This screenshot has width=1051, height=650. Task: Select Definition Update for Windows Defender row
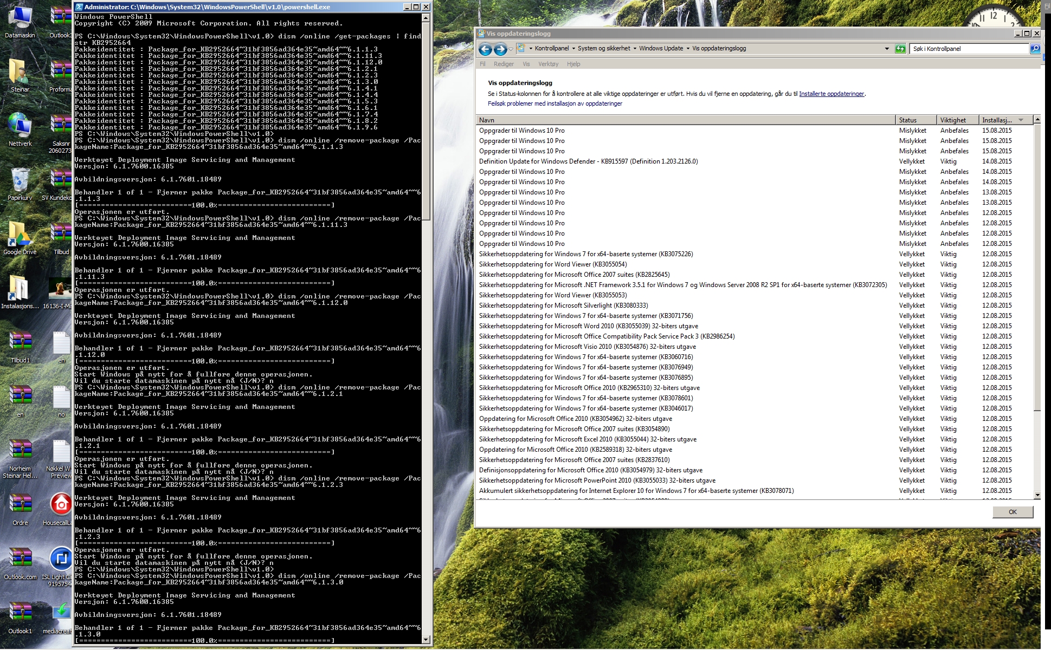tap(753, 161)
